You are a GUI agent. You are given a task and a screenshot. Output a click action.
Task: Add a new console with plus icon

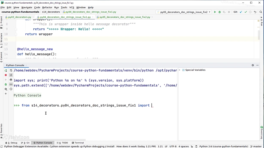6,94
